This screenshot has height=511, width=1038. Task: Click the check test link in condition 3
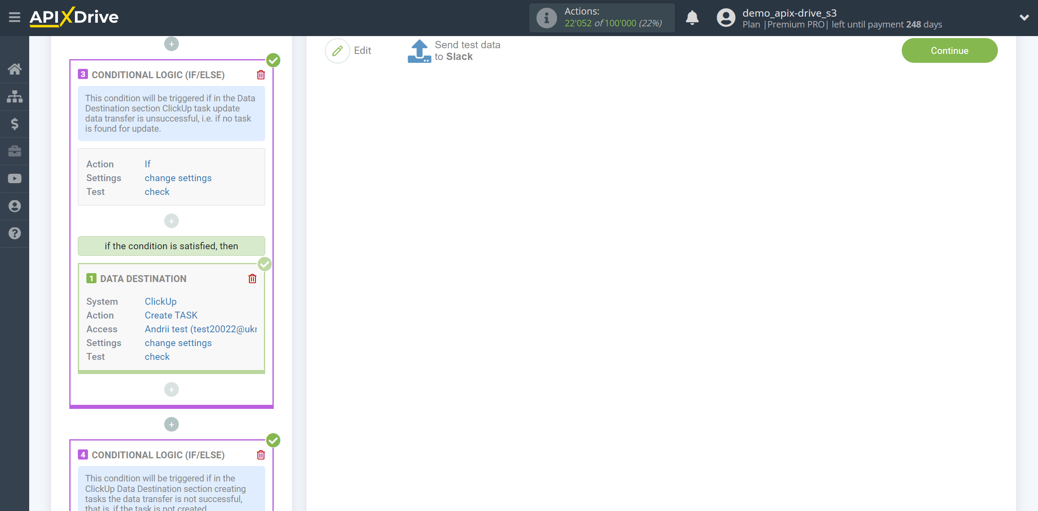[x=157, y=191]
